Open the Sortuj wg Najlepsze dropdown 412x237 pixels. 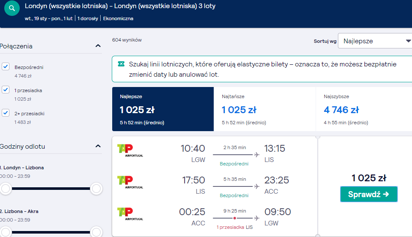[x=375, y=41]
